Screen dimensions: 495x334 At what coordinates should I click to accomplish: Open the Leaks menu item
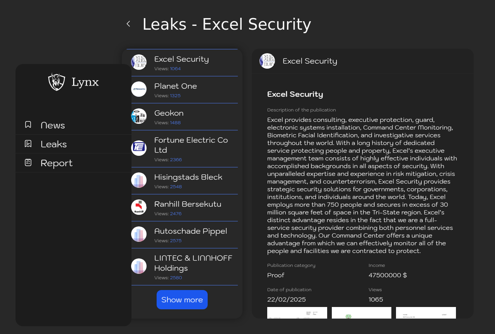click(x=73, y=144)
